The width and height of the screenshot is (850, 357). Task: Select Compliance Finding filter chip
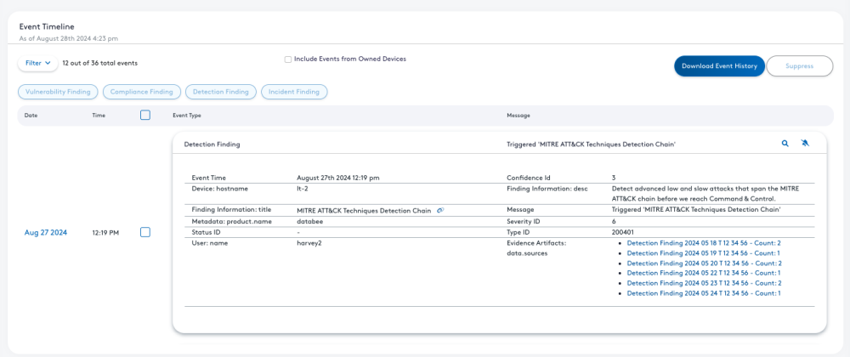click(x=141, y=92)
